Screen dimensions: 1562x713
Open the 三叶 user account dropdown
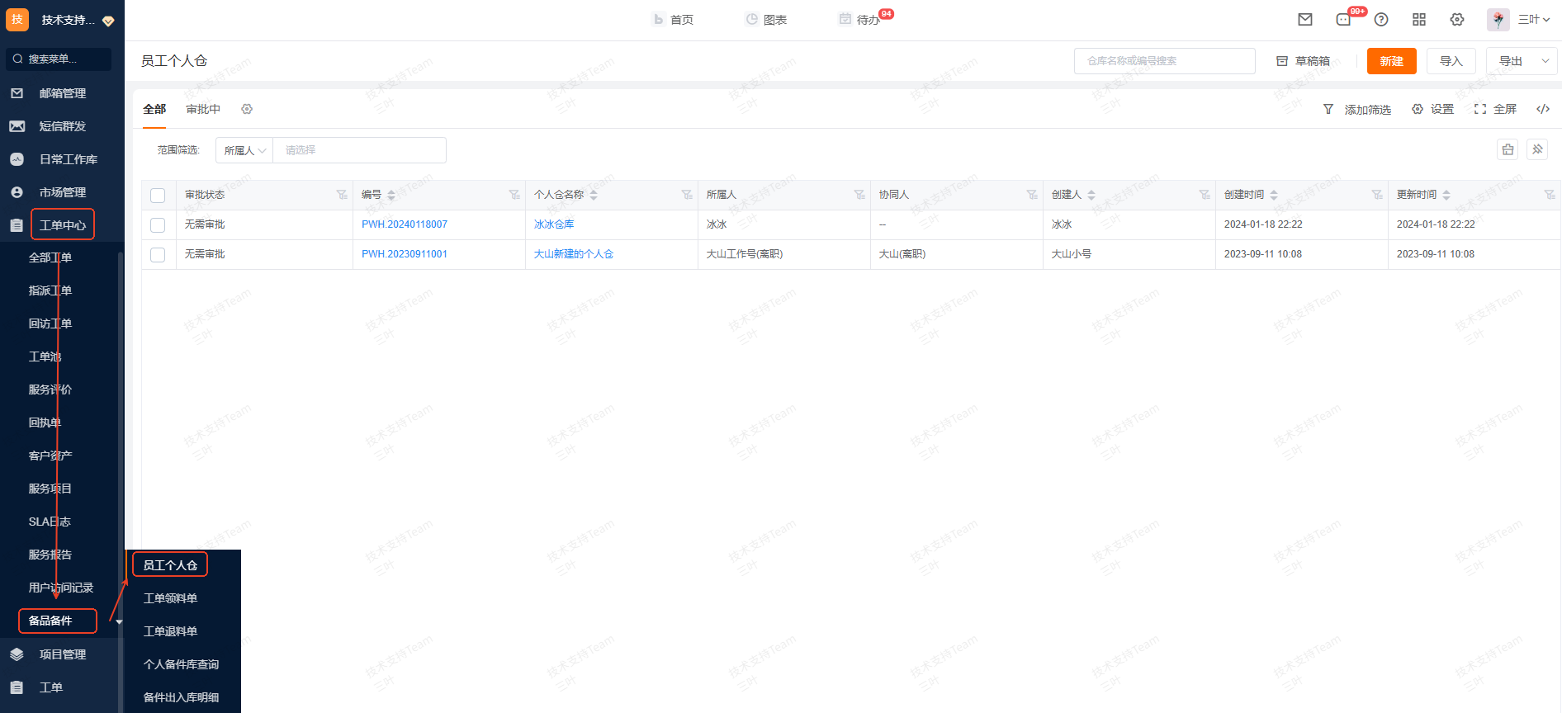click(1533, 20)
